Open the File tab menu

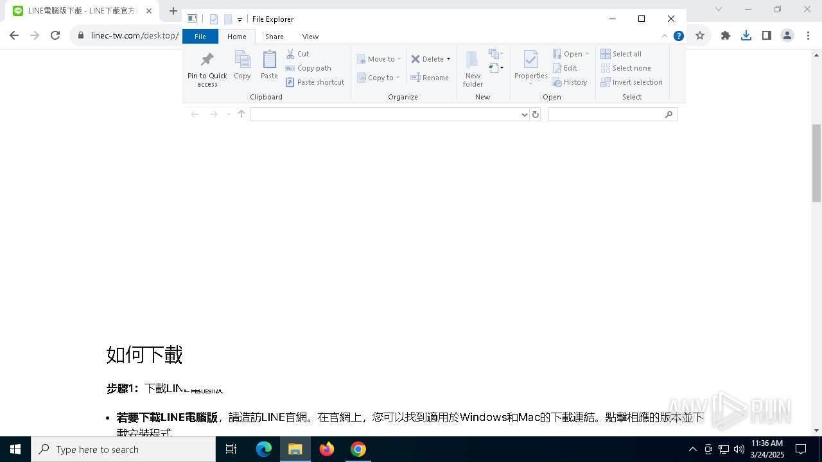(200, 37)
